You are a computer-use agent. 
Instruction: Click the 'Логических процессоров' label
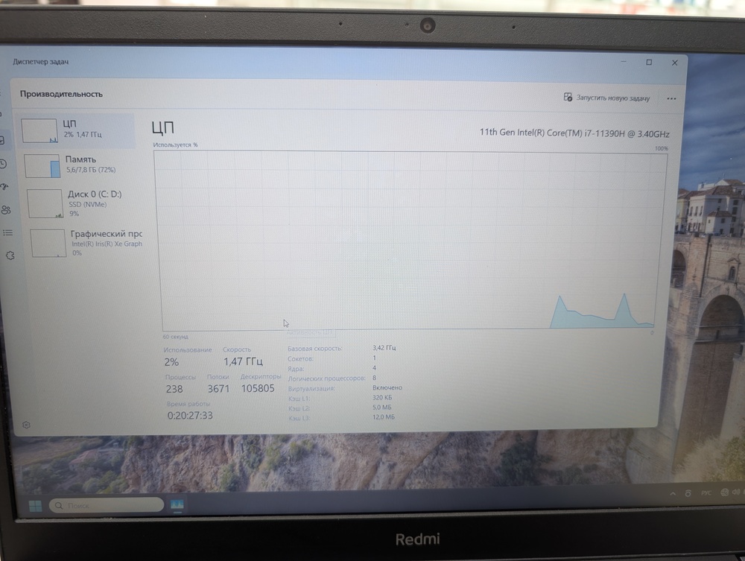(x=327, y=378)
